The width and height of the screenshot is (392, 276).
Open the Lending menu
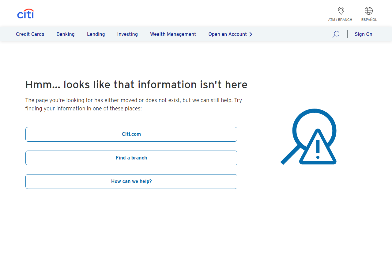click(x=96, y=34)
